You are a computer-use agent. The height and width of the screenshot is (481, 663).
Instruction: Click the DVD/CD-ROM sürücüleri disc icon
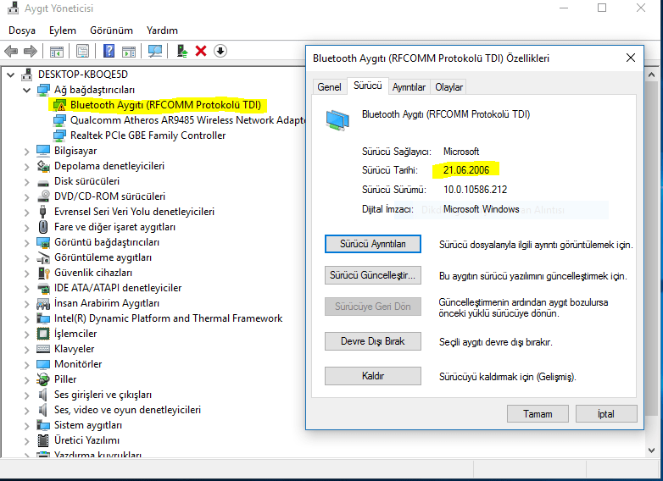[x=43, y=196]
